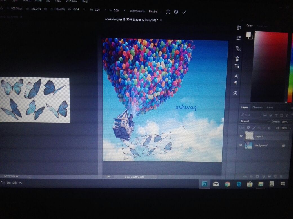
Task: Switch to warp mode icon in options bar
Action: 168,12
